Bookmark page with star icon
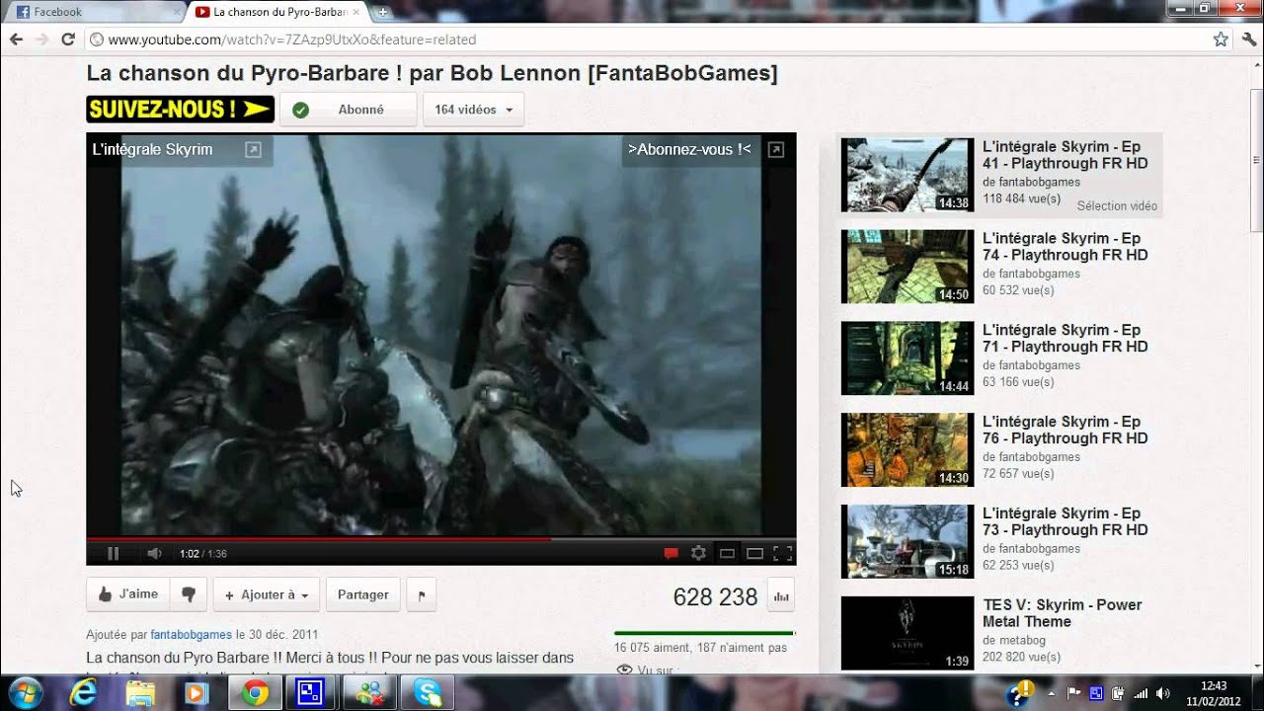 [1221, 39]
